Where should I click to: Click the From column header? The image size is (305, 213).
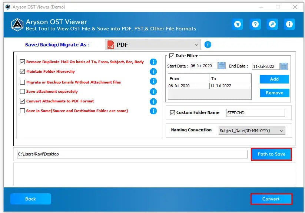click(189, 79)
